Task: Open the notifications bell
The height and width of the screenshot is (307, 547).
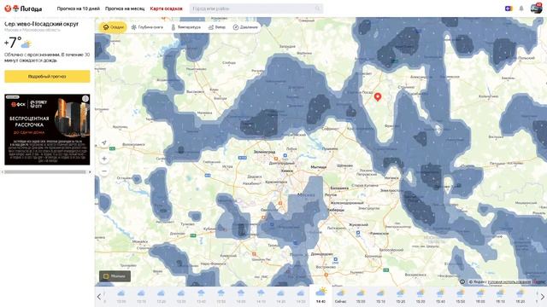Action: 521,9
